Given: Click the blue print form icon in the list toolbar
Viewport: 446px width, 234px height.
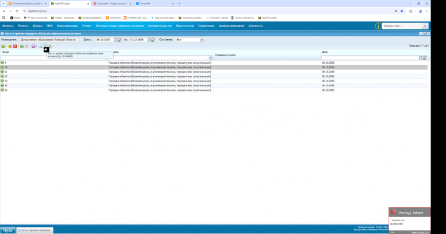Looking at the screenshot, I should (45, 46).
